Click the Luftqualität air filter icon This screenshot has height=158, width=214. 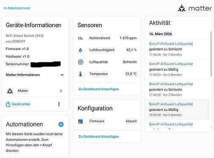(81, 62)
